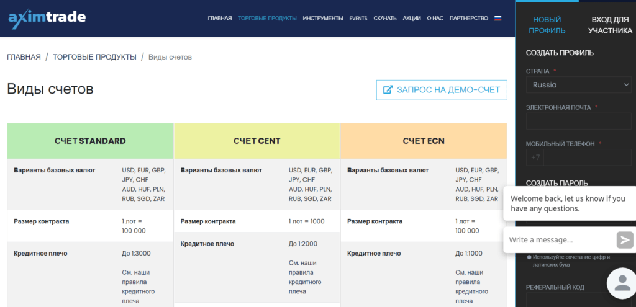Go to the EVENTS menu item

coord(358,18)
